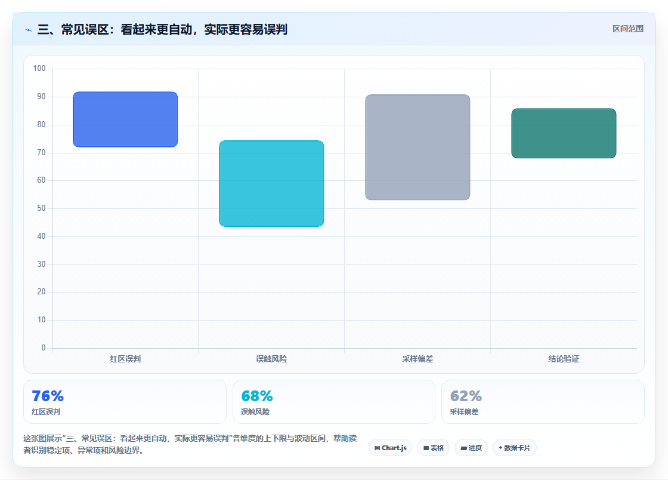
Task: Click the 进度 tag chip
Action: coord(471,448)
